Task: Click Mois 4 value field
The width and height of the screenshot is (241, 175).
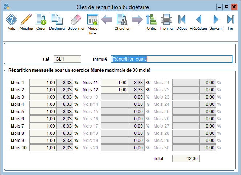Action: (43, 104)
